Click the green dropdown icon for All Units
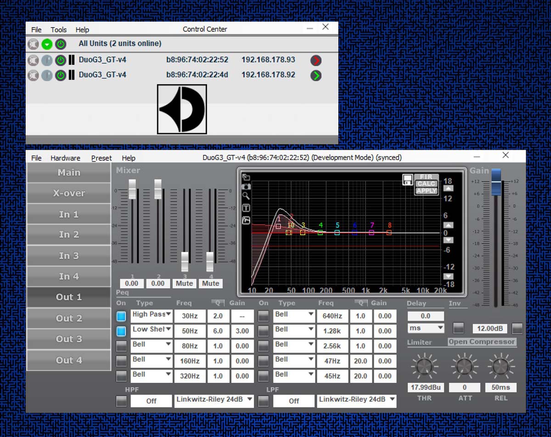This screenshot has height=437, width=551. click(x=47, y=44)
